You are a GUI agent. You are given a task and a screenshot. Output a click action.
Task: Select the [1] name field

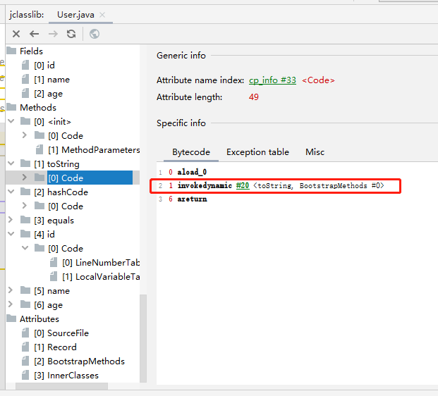(x=51, y=80)
